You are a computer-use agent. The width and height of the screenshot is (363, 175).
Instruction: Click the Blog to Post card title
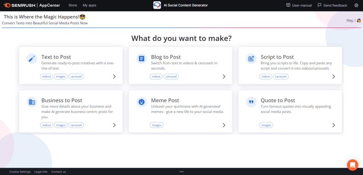click(x=166, y=57)
